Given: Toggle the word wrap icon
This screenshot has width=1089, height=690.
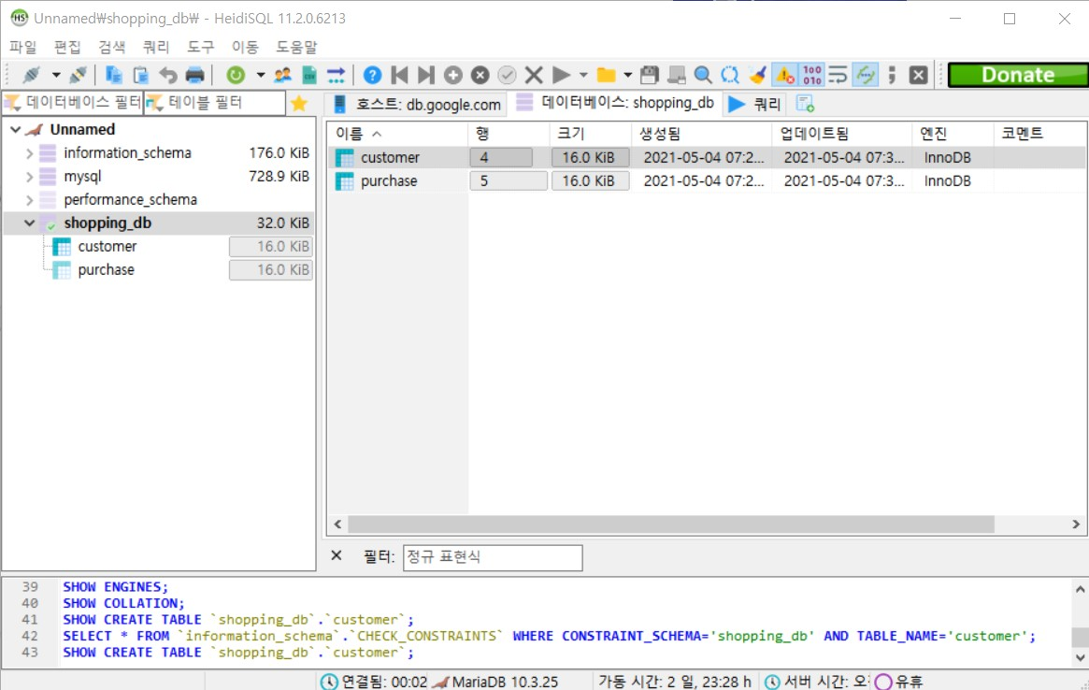Looking at the screenshot, I should 838,75.
